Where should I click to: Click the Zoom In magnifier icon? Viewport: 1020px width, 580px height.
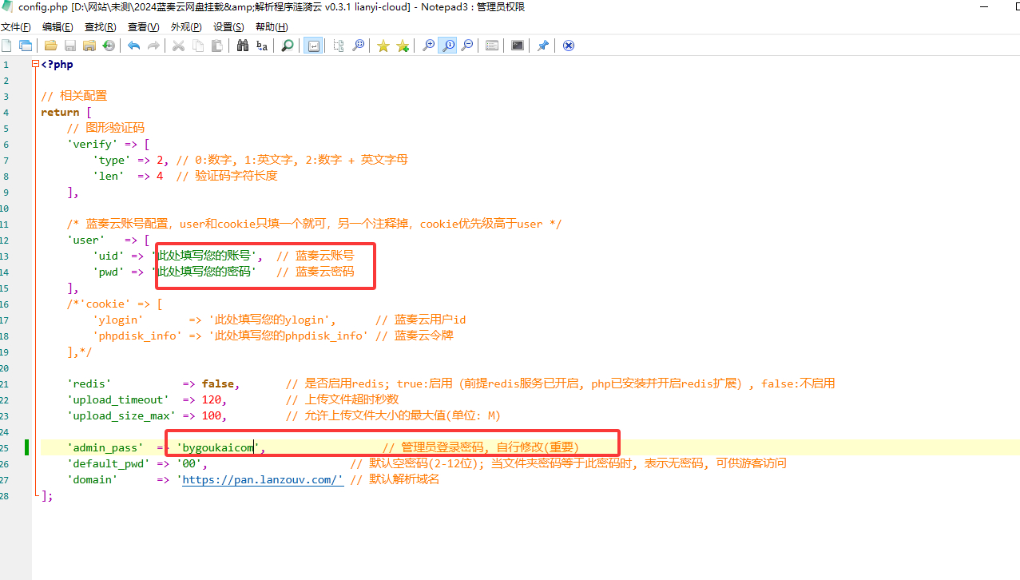[429, 46]
